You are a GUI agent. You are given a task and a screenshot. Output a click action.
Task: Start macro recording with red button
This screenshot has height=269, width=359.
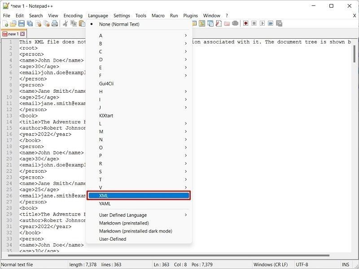(x=245, y=23)
